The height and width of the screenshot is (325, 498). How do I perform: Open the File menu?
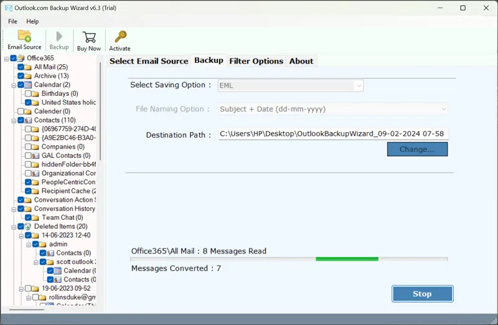pyautogui.click(x=12, y=21)
